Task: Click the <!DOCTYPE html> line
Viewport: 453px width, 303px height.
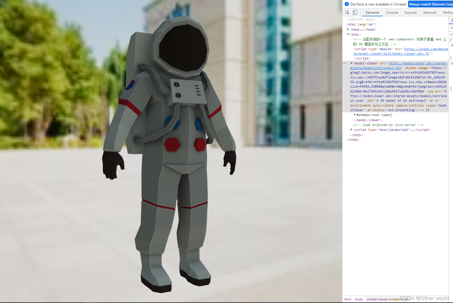Action: (x=361, y=19)
